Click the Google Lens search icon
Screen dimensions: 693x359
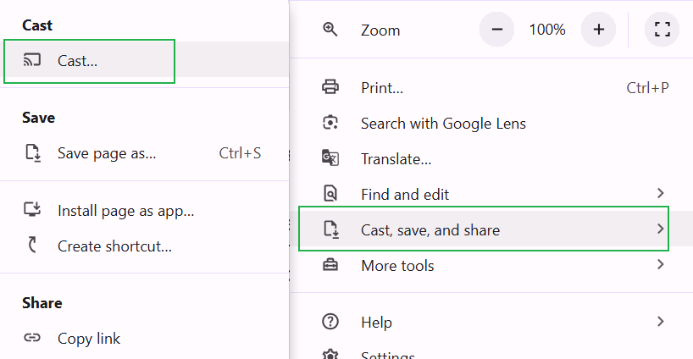[330, 123]
